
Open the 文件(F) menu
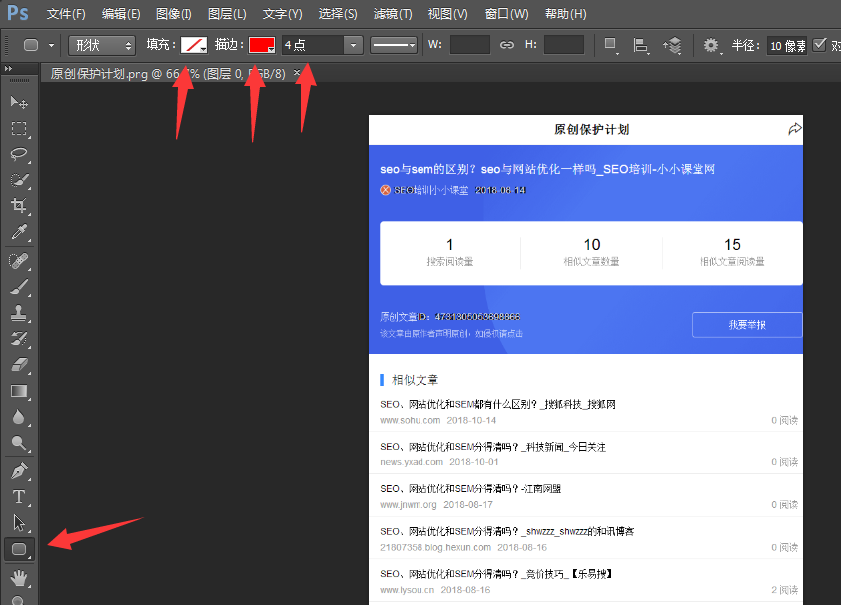click(x=66, y=13)
